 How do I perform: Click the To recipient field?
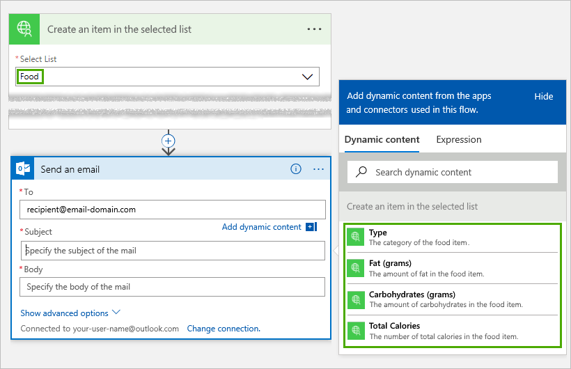click(x=173, y=210)
